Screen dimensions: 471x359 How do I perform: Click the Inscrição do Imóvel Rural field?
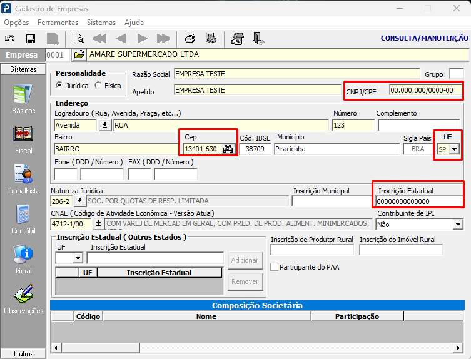[x=401, y=250]
